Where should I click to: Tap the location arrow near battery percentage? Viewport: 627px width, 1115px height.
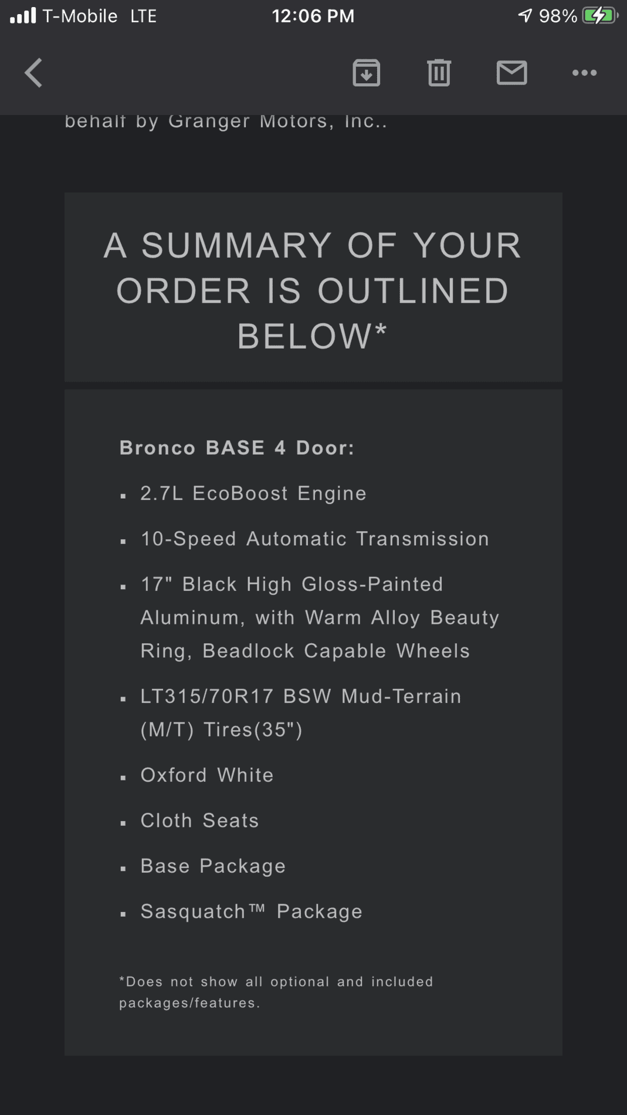tap(523, 15)
